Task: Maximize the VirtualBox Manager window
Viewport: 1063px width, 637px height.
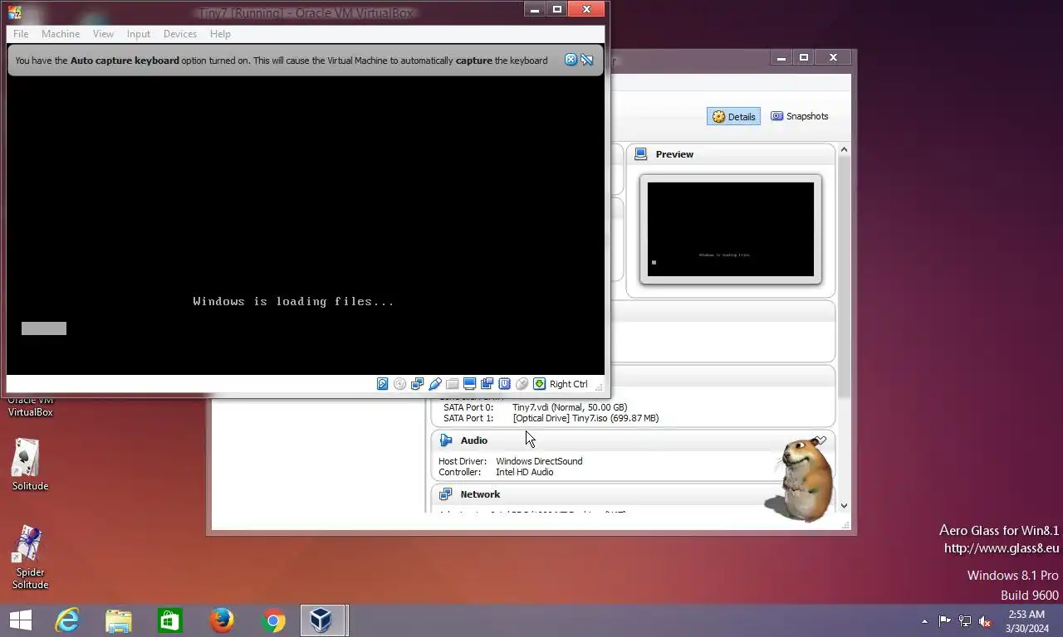Action: pyautogui.click(x=804, y=57)
